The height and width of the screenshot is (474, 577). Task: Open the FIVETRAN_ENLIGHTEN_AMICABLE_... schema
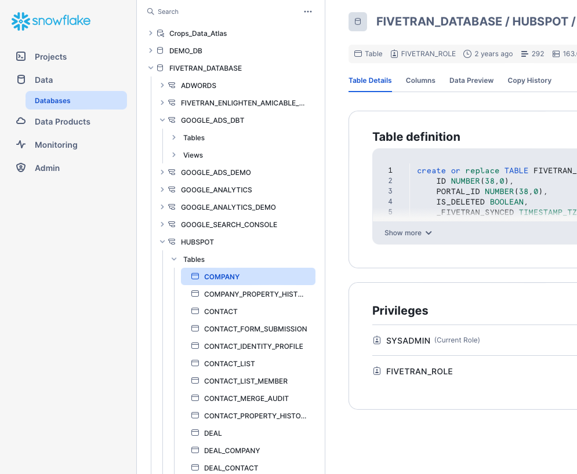point(242,103)
